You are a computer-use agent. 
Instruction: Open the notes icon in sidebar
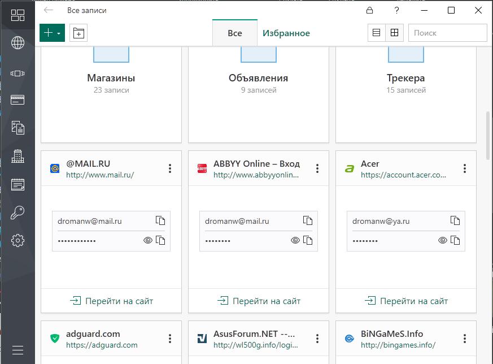[x=18, y=184]
